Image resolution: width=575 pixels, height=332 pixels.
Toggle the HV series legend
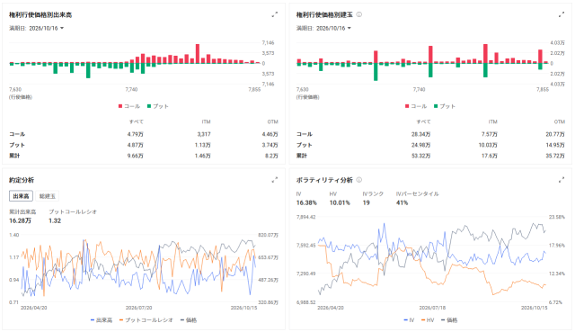428,320
